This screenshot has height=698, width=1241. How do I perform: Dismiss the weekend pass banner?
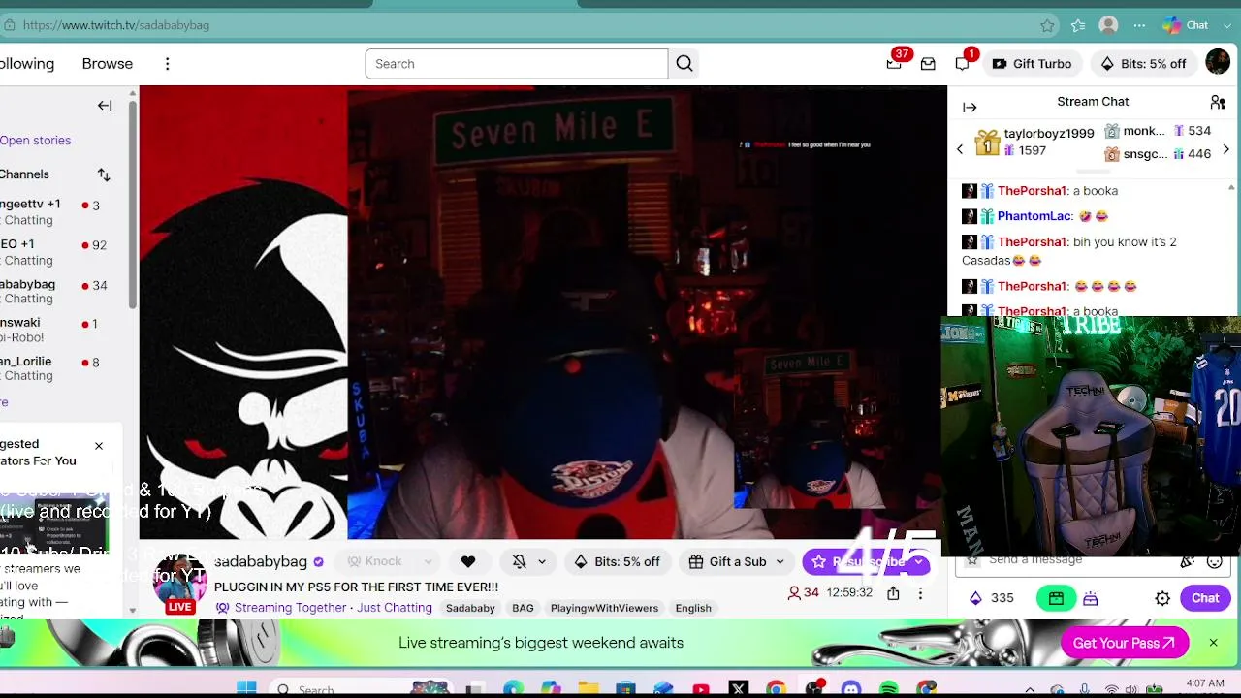1213,643
